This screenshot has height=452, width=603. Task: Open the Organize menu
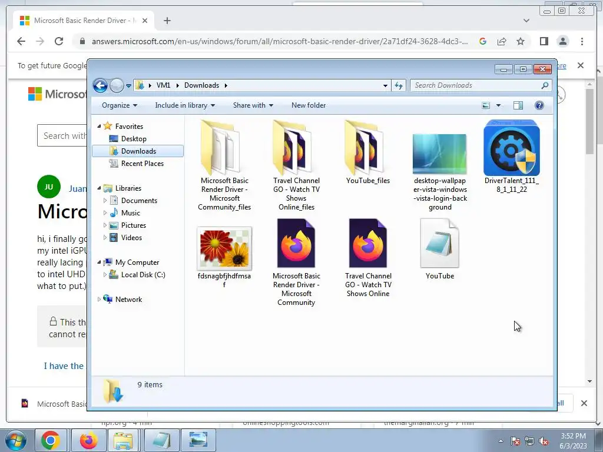[119, 105]
